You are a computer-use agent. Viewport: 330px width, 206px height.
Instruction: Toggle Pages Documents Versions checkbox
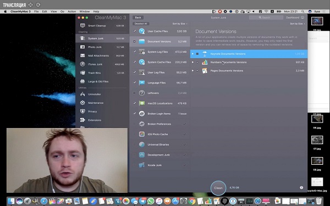(x=197, y=71)
